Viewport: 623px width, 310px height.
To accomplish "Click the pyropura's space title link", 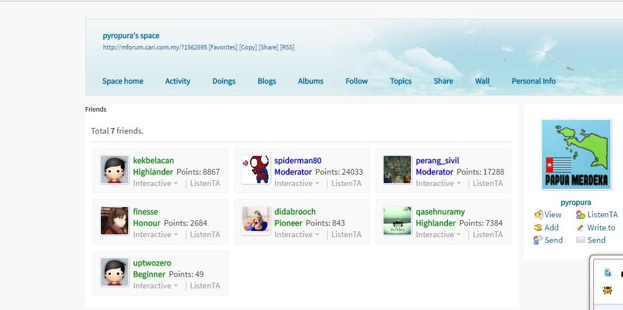I will [131, 36].
